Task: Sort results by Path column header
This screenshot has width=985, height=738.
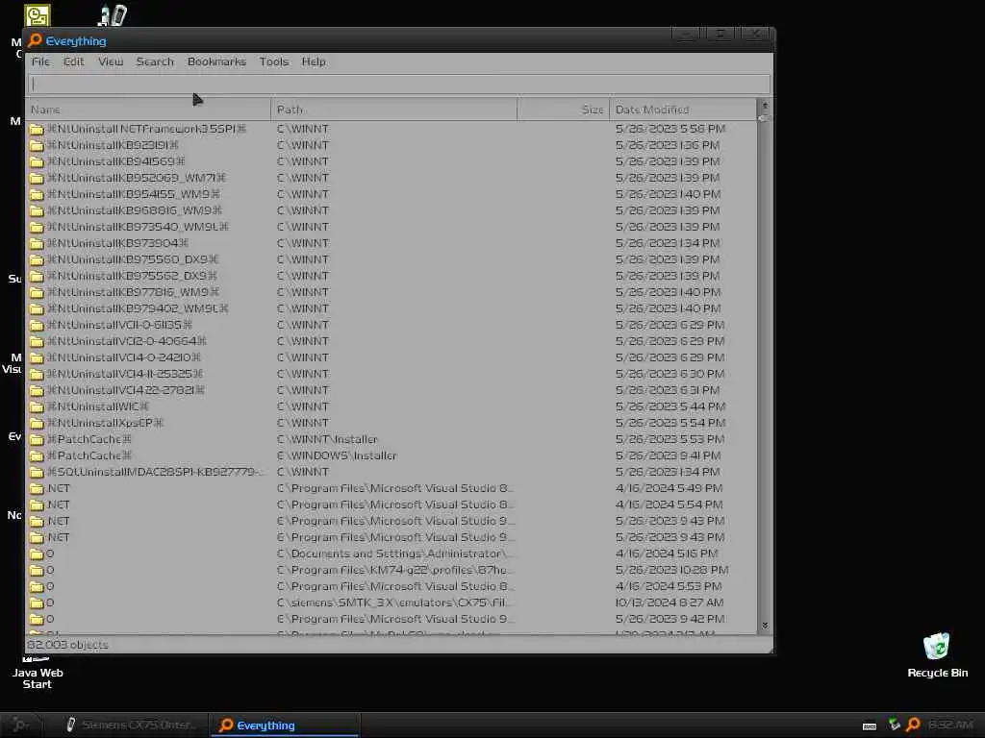Action: click(x=393, y=110)
